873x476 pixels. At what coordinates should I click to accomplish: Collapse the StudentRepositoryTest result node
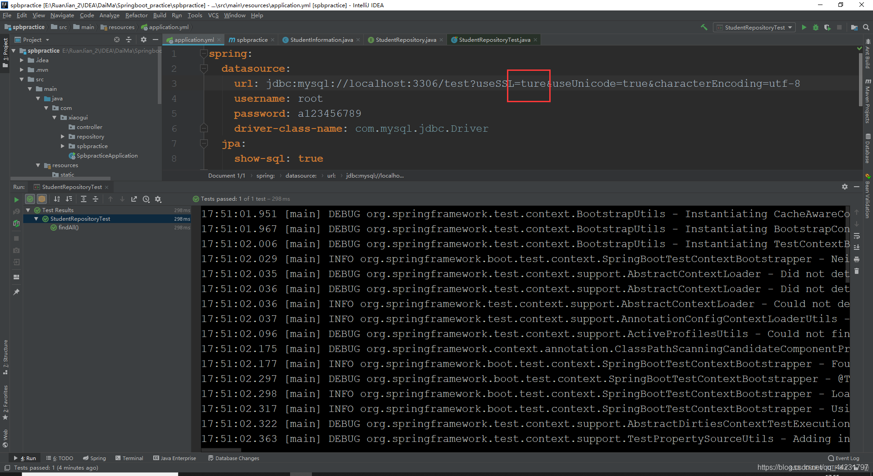pos(36,219)
